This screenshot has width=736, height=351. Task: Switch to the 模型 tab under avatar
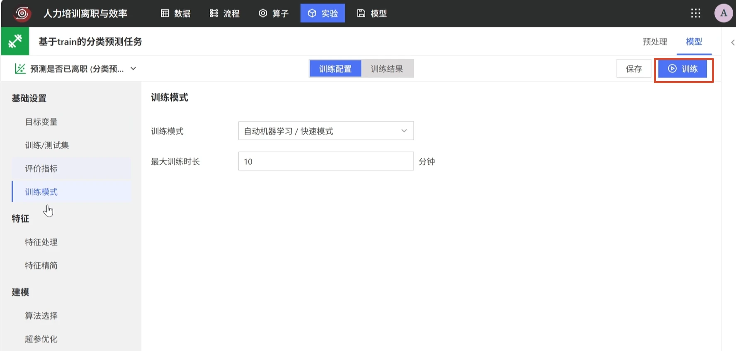point(694,41)
